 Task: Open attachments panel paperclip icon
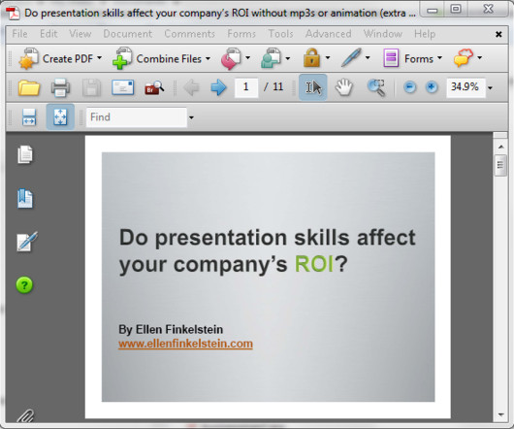pos(25,415)
